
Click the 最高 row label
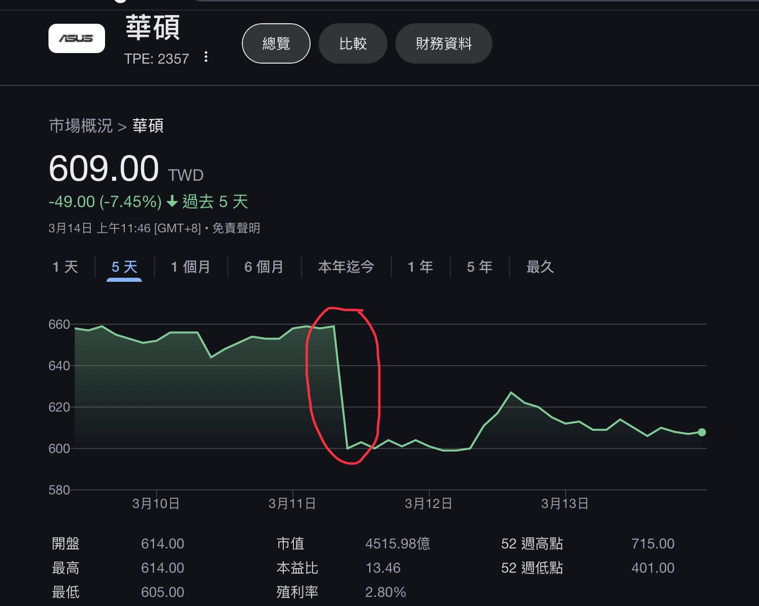pos(66,568)
